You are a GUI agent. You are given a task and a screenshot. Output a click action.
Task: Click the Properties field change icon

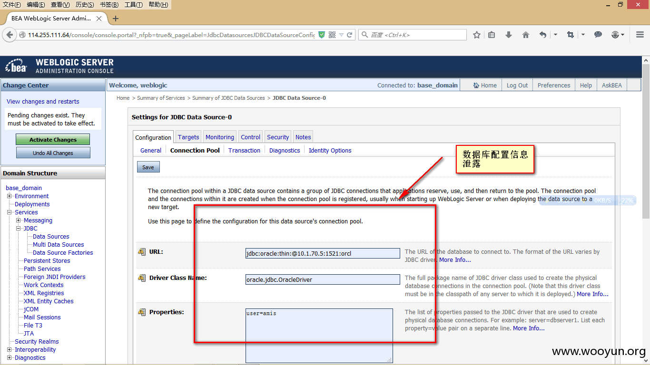click(x=142, y=312)
